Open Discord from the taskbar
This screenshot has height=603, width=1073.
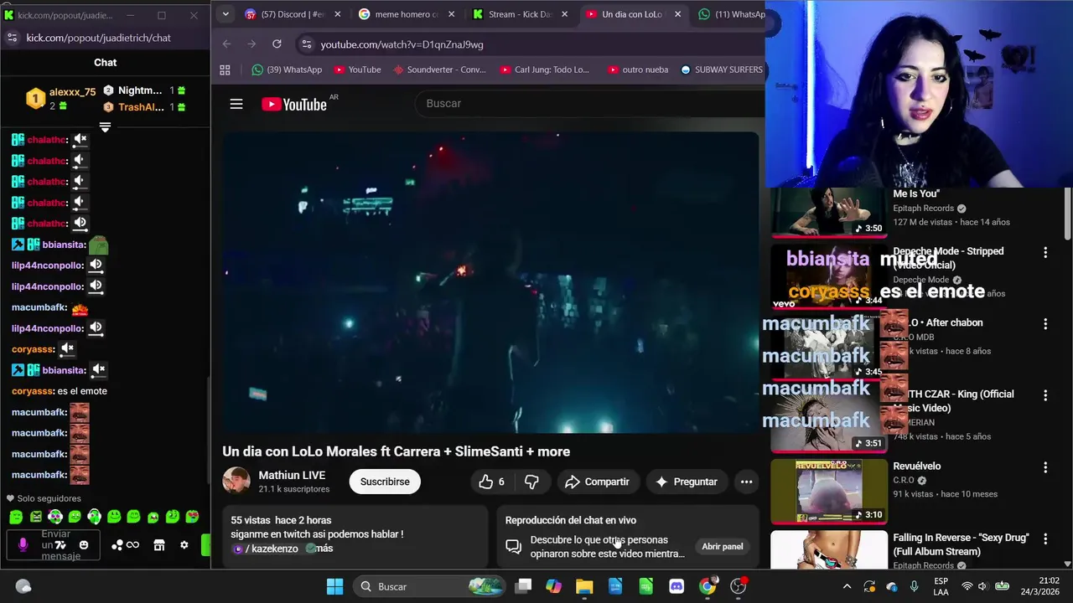coord(676,586)
